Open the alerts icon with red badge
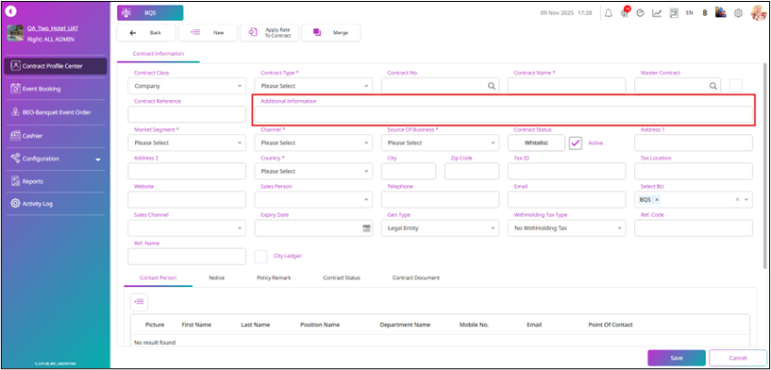771x370 pixels. 625,12
